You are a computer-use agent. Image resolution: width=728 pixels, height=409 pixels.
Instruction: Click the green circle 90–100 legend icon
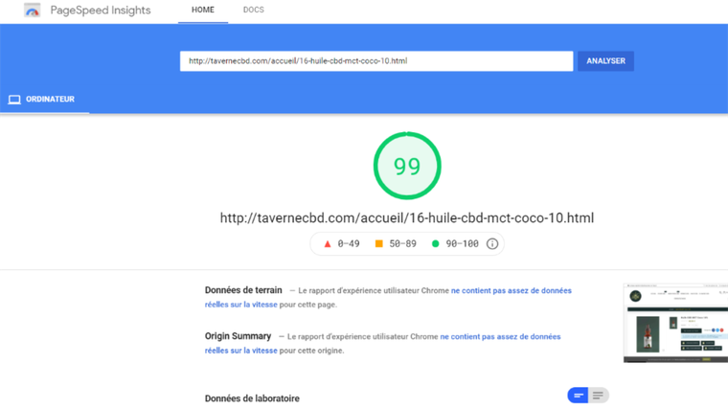tap(435, 243)
